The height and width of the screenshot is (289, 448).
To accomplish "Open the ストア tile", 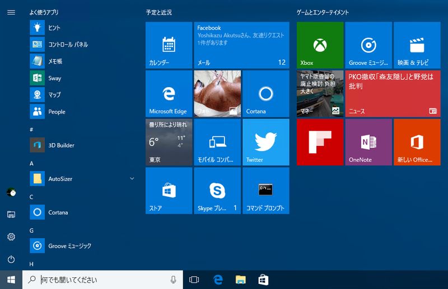I will pos(169,191).
